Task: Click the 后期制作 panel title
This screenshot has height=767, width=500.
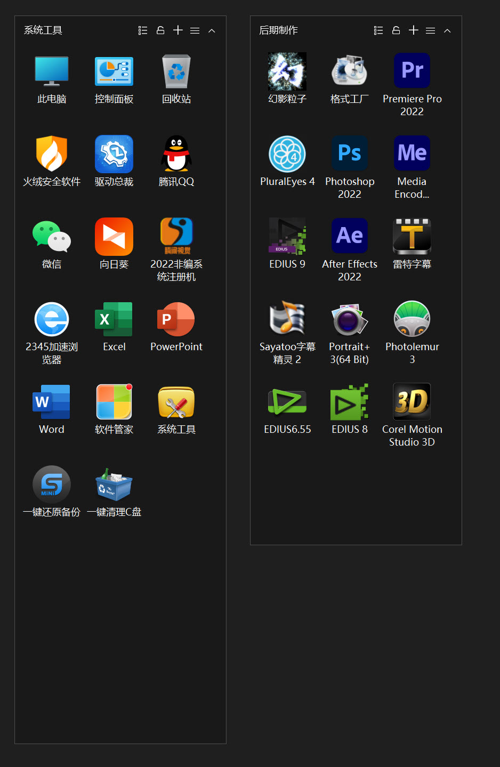Action: point(279,30)
